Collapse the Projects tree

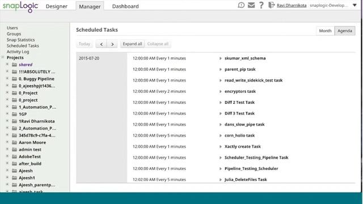coord(3,57)
